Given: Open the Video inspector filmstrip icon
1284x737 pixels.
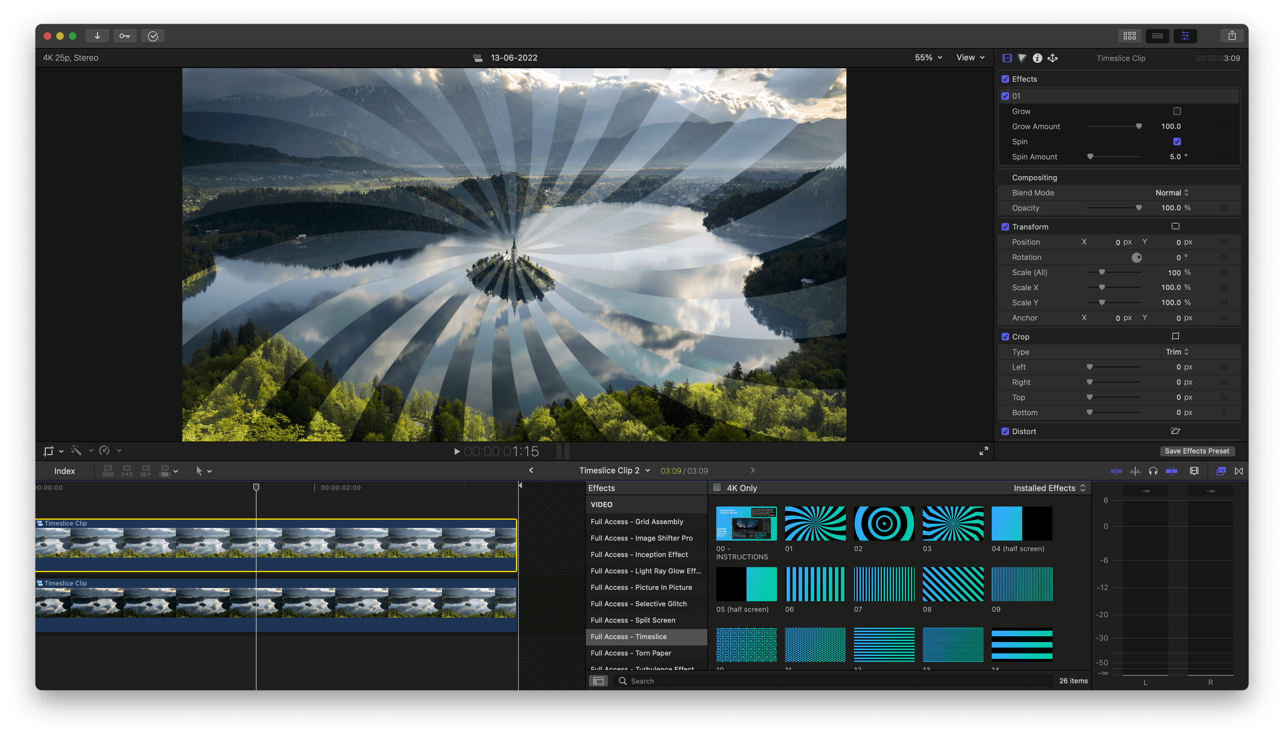Looking at the screenshot, I should pos(1007,58).
